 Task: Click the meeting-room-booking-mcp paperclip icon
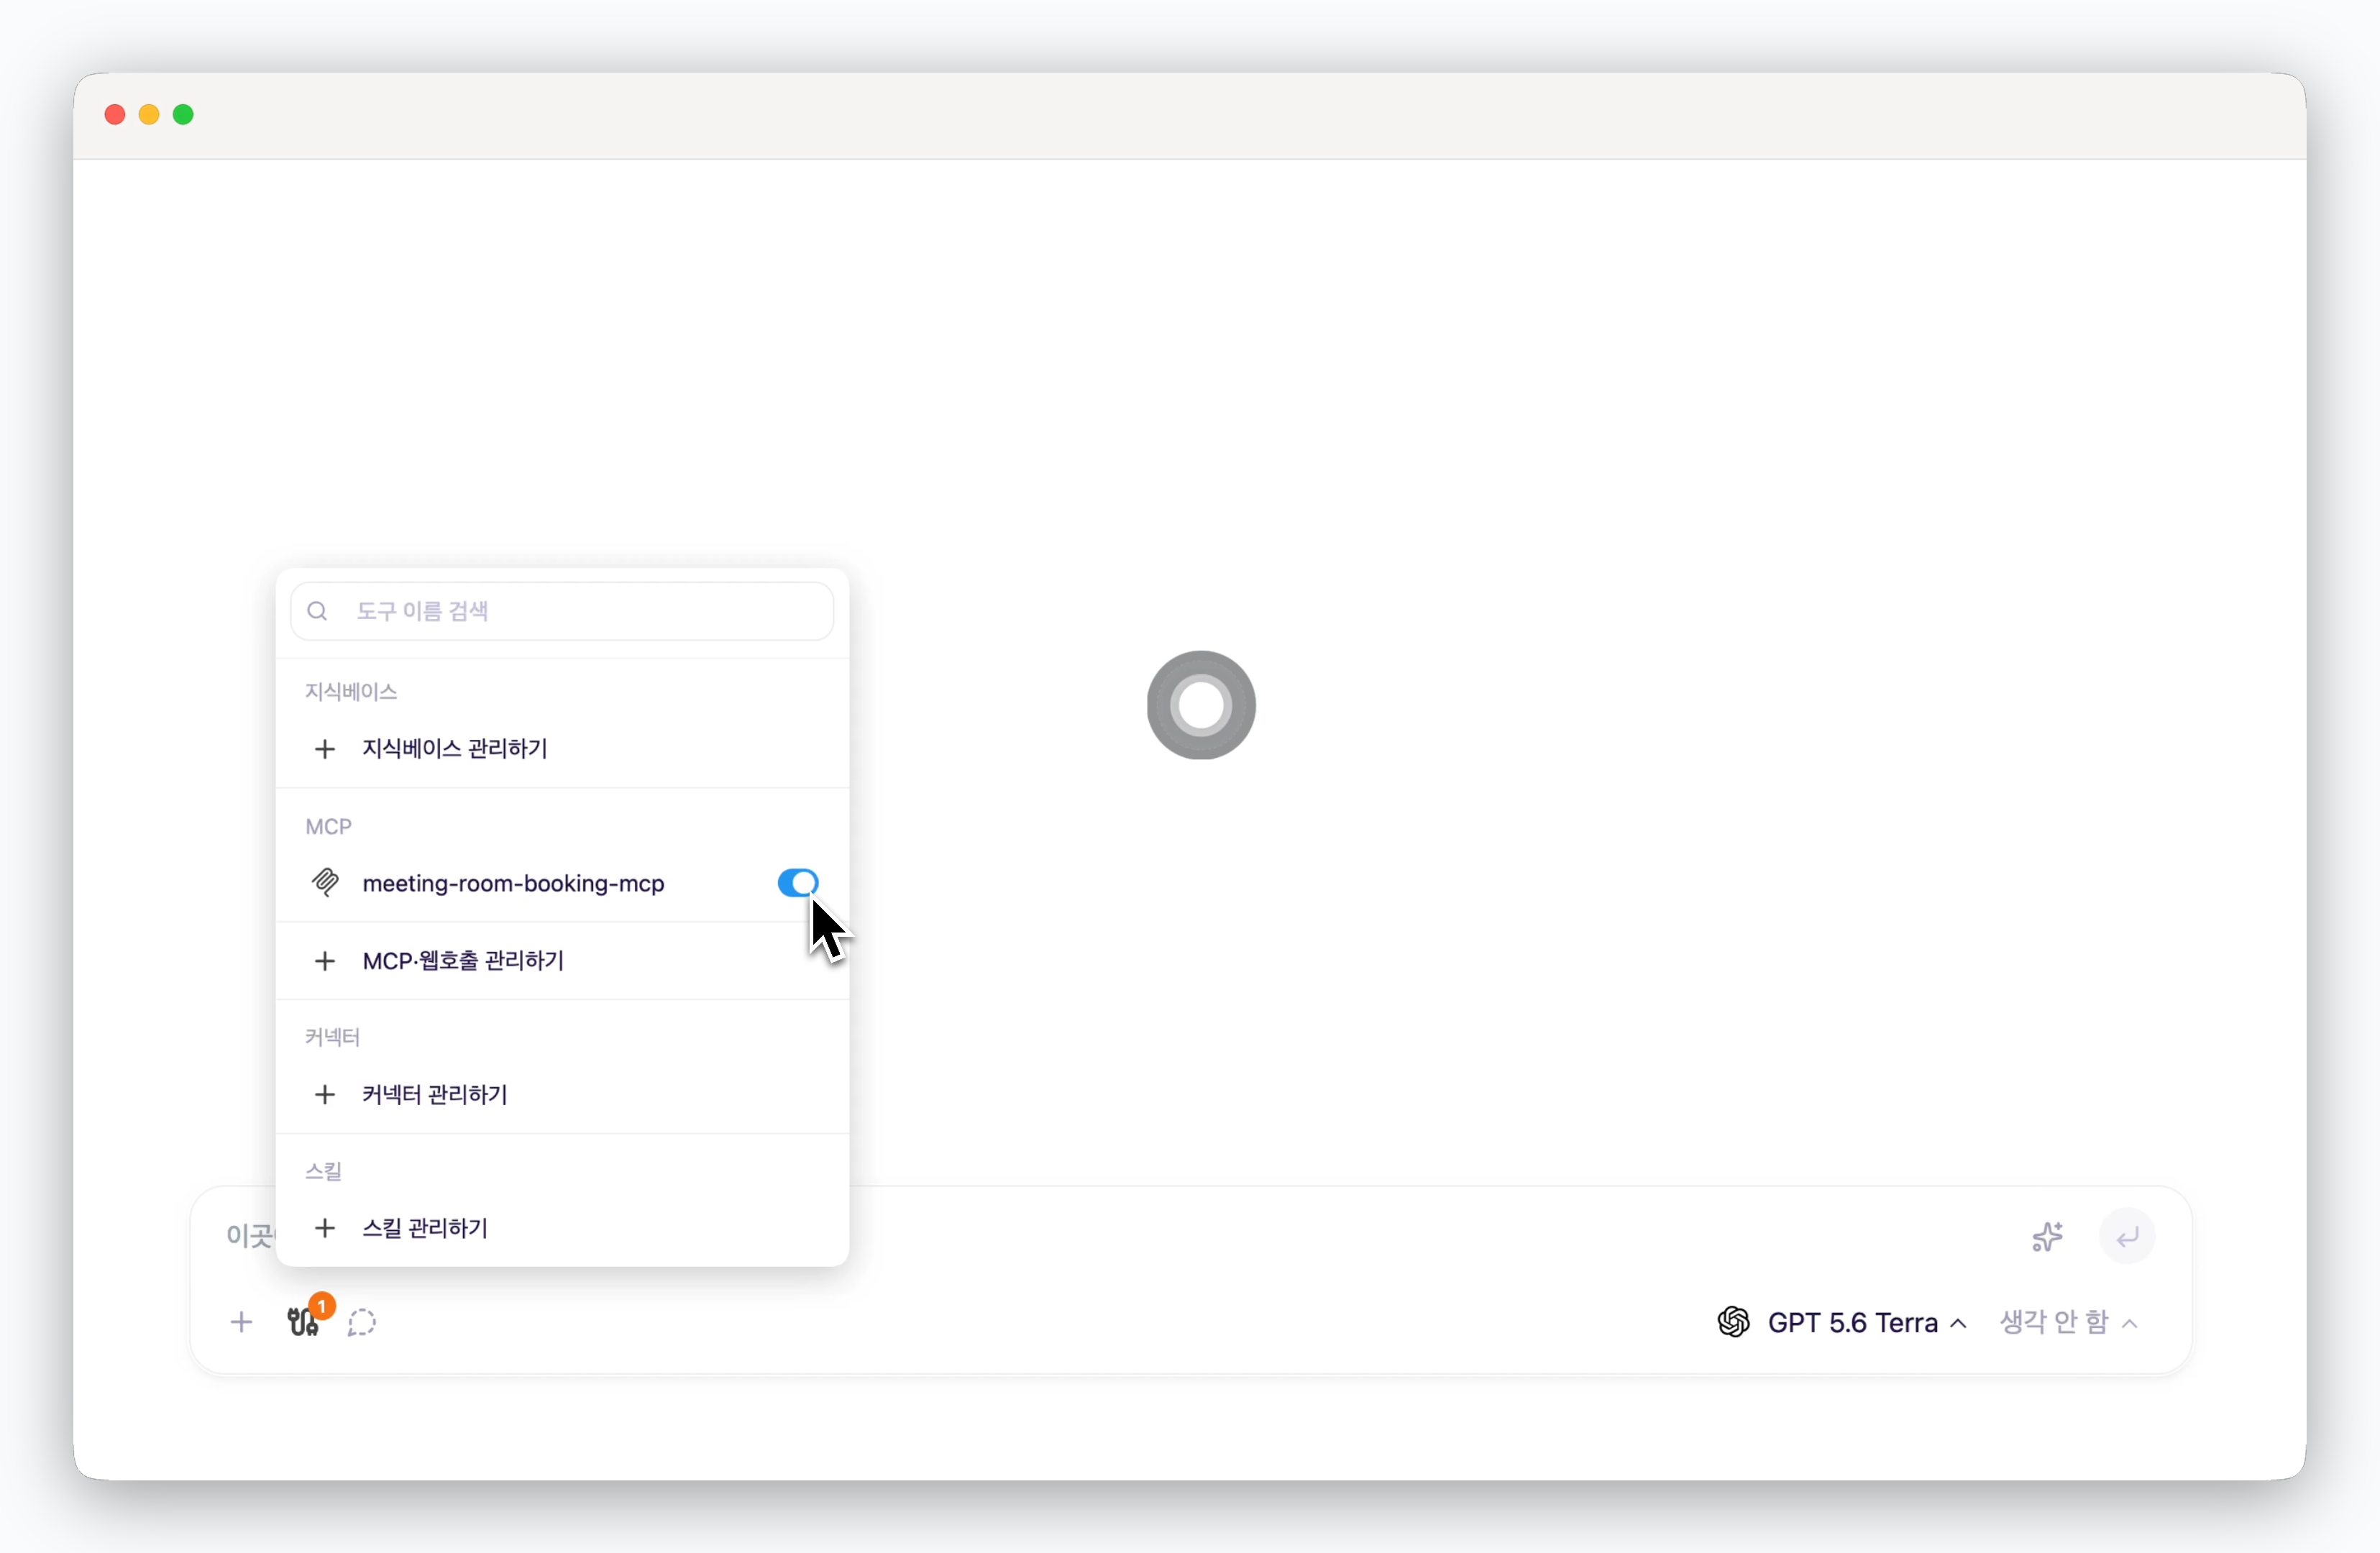(325, 882)
